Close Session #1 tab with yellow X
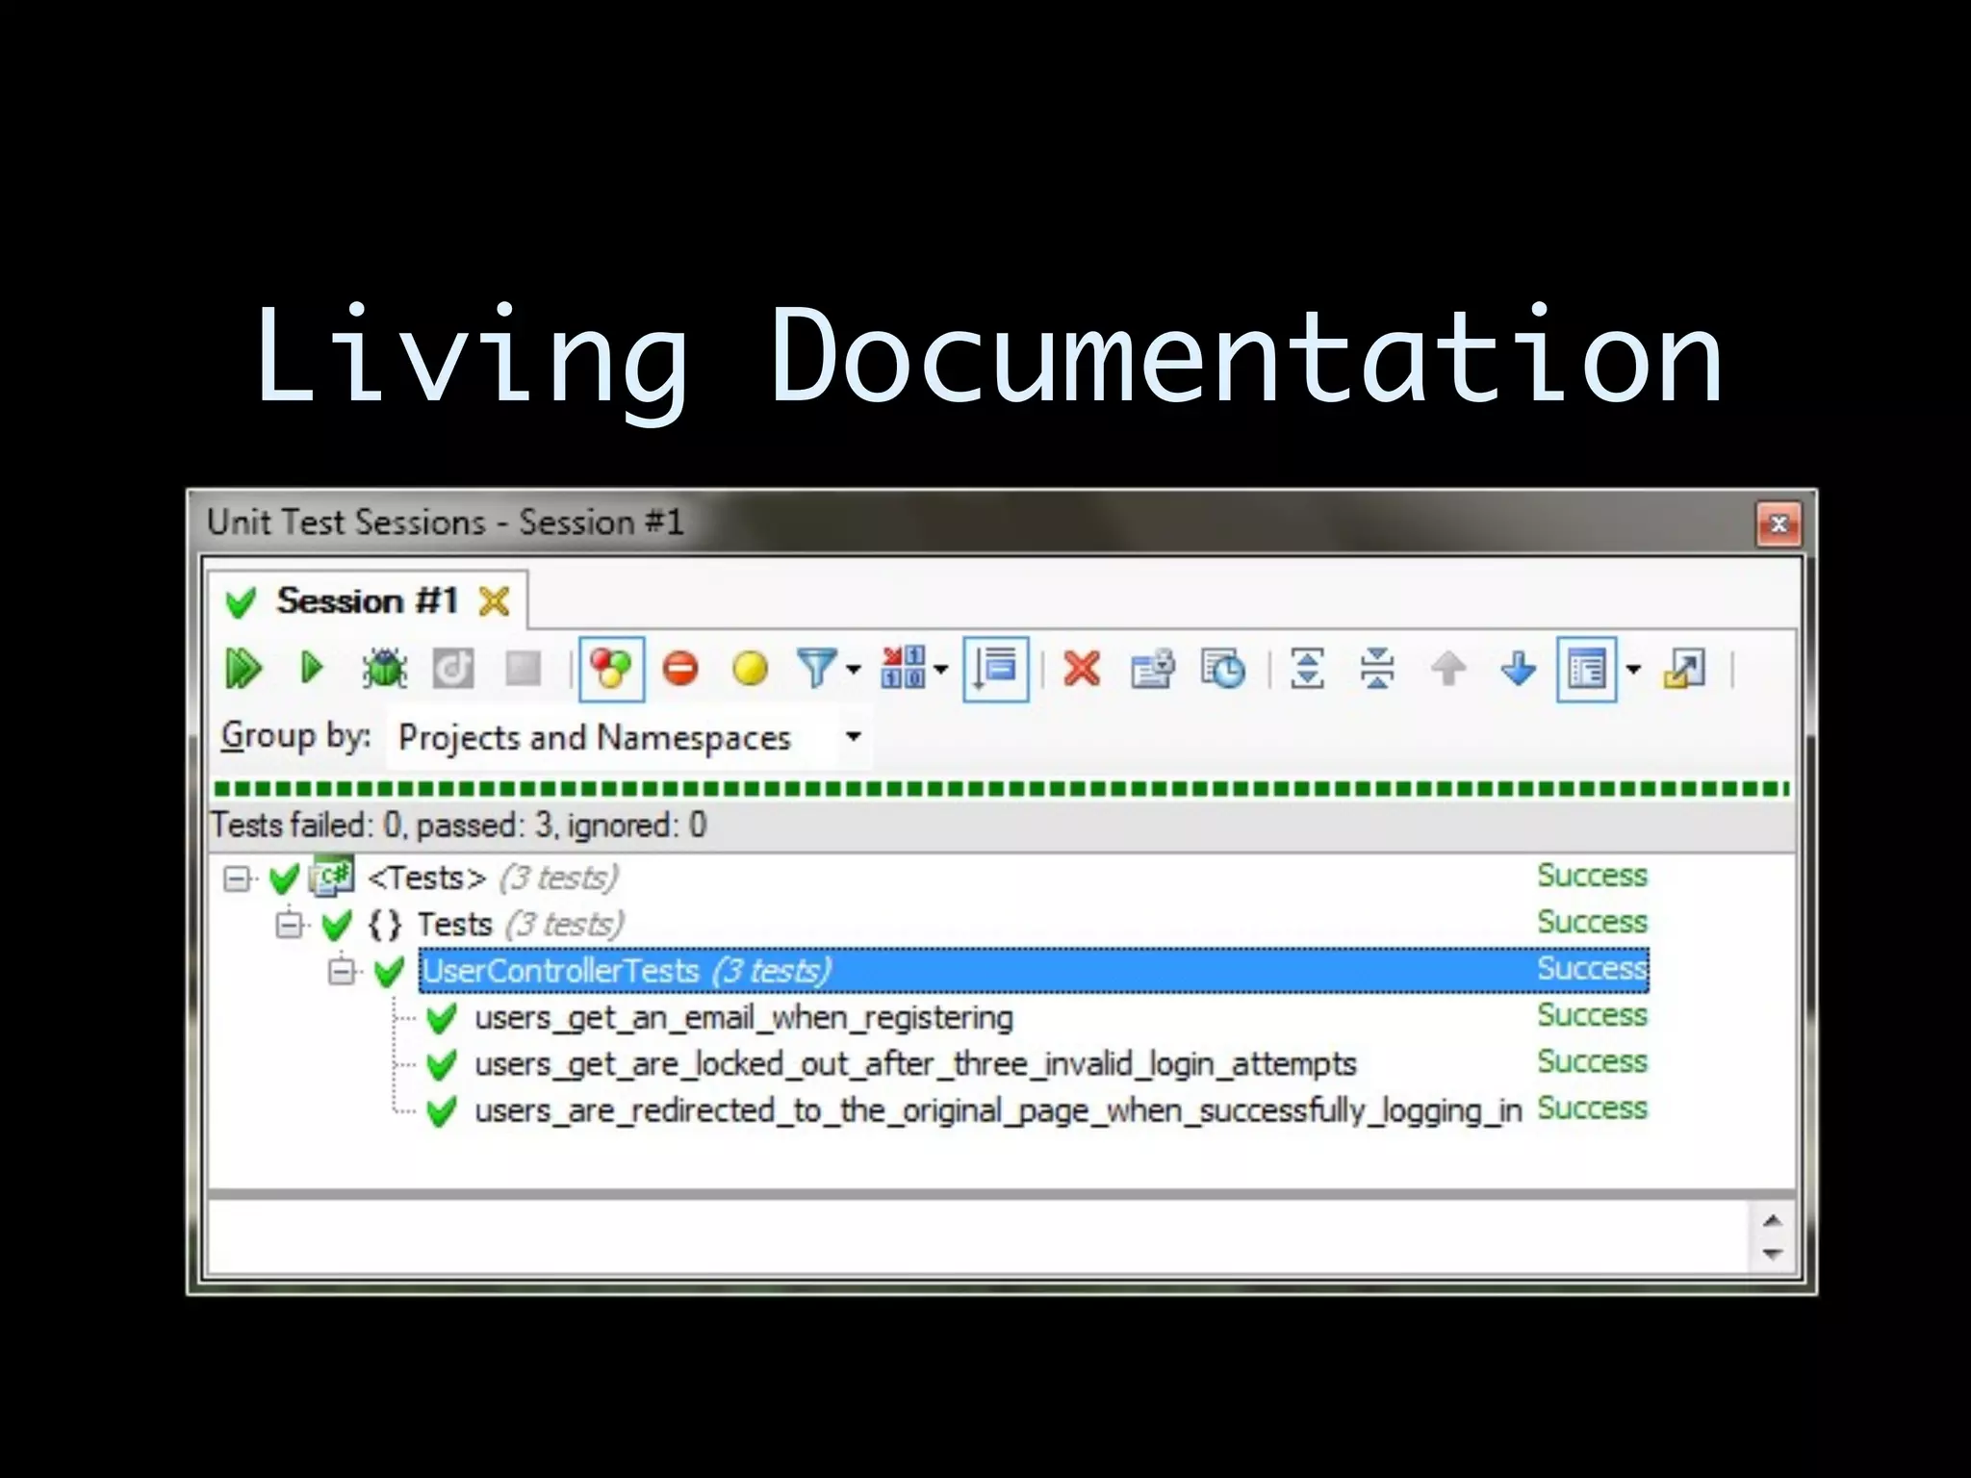 pos(495,601)
